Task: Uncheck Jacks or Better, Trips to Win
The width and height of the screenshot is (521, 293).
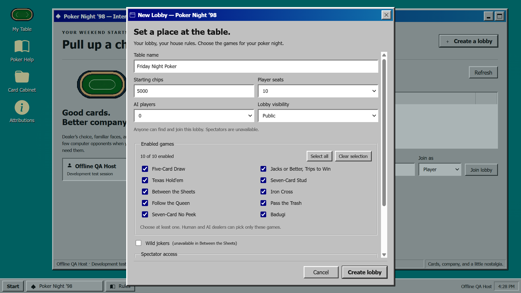Action: click(x=263, y=169)
